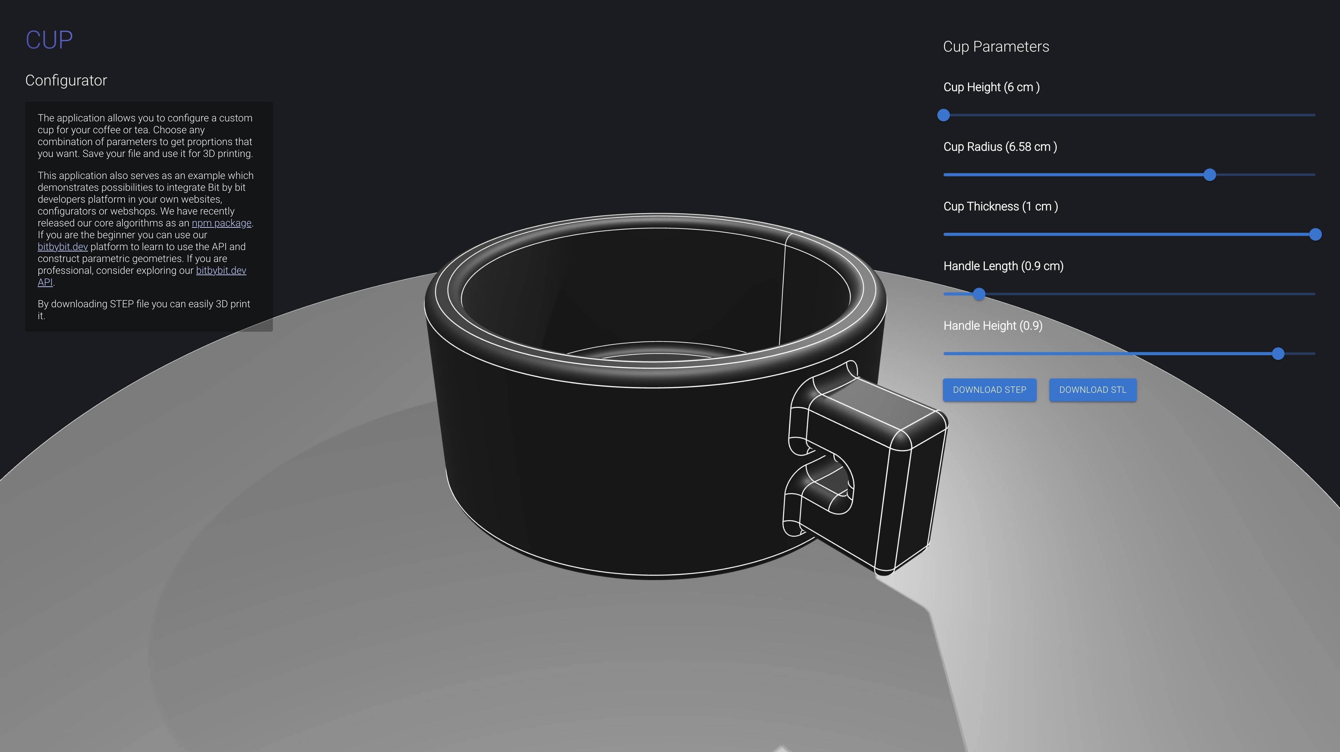Click the 'Handle Length (0.9 cm)' label
The image size is (1340, 752).
[1004, 266]
